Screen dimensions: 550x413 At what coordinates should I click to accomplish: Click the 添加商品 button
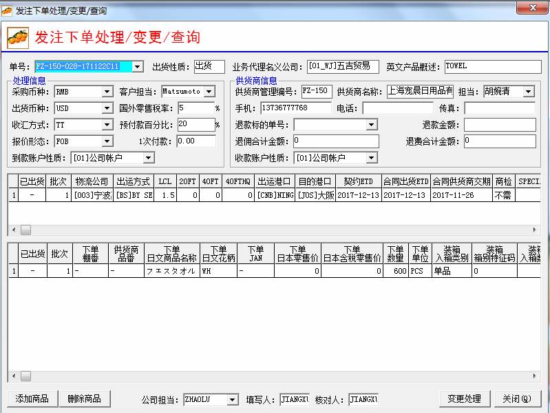(x=32, y=399)
